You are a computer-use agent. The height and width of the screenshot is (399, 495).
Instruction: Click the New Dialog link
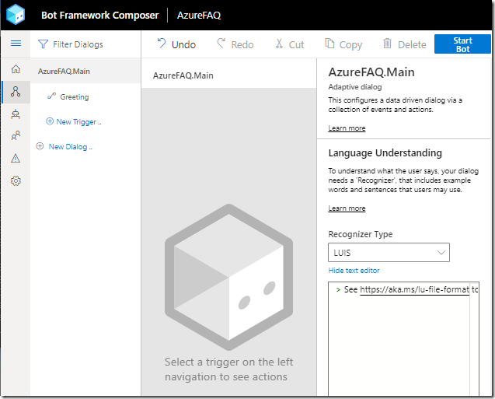point(64,146)
